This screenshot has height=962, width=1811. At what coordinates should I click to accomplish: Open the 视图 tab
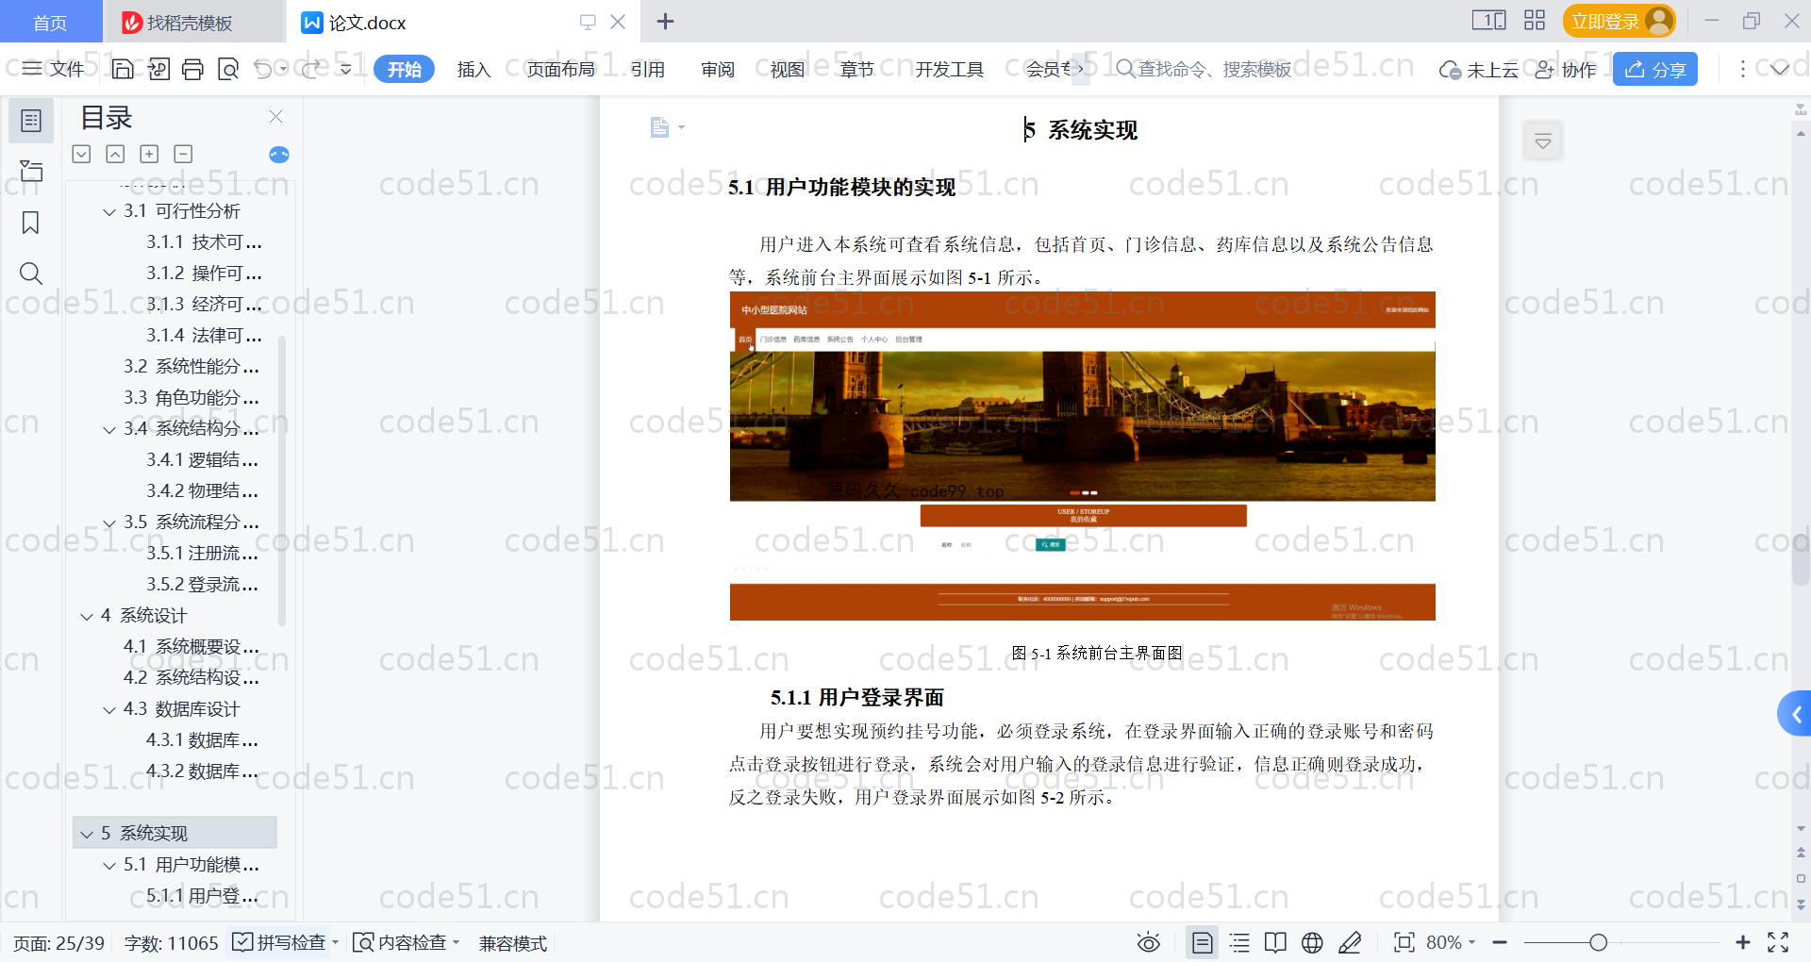[x=788, y=69]
